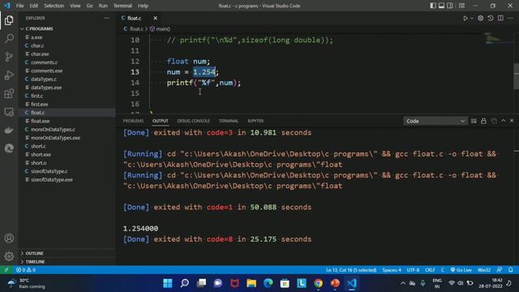This screenshot has width=519, height=292.
Task: Open the Accounts menu icon
Action: (x=9, y=238)
